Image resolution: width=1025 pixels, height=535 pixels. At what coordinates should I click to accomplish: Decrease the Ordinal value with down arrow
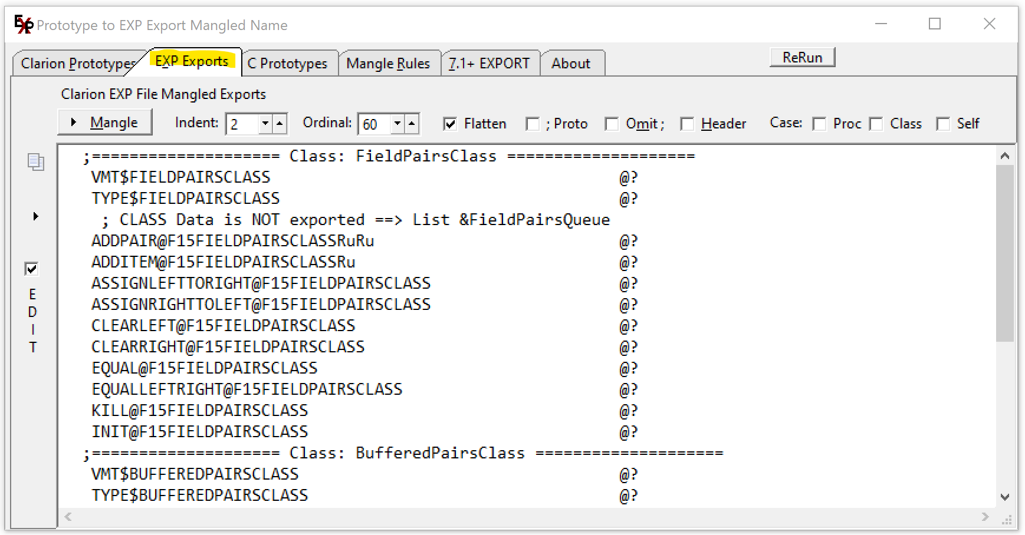(x=397, y=123)
